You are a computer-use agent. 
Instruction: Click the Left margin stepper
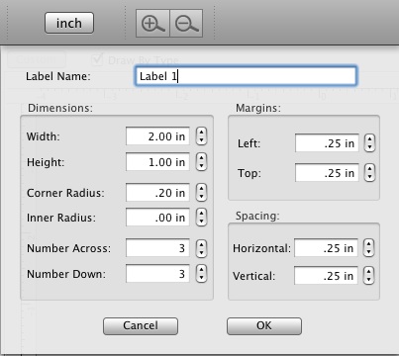(x=369, y=143)
